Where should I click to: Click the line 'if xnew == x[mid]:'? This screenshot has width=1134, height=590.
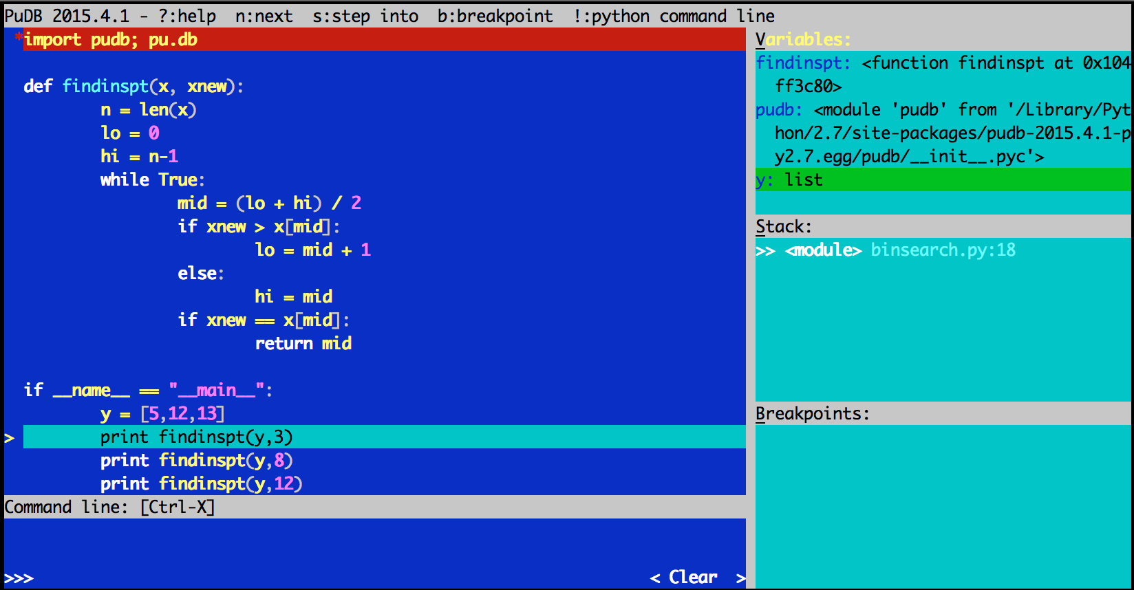(264, 320)
